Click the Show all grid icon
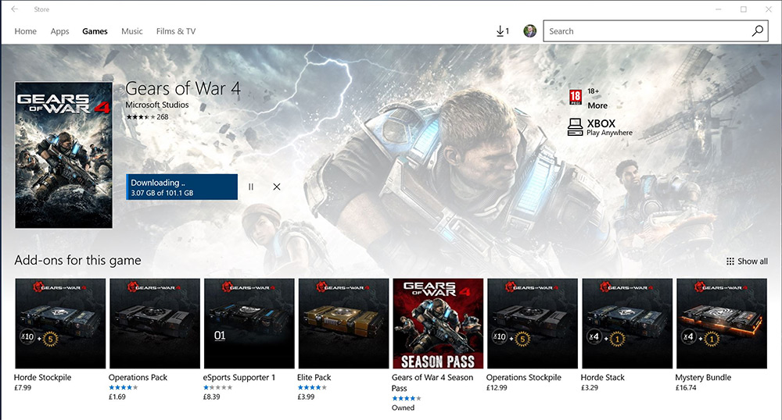This screenshot has height=420, width=782. (x=730, y=262)
